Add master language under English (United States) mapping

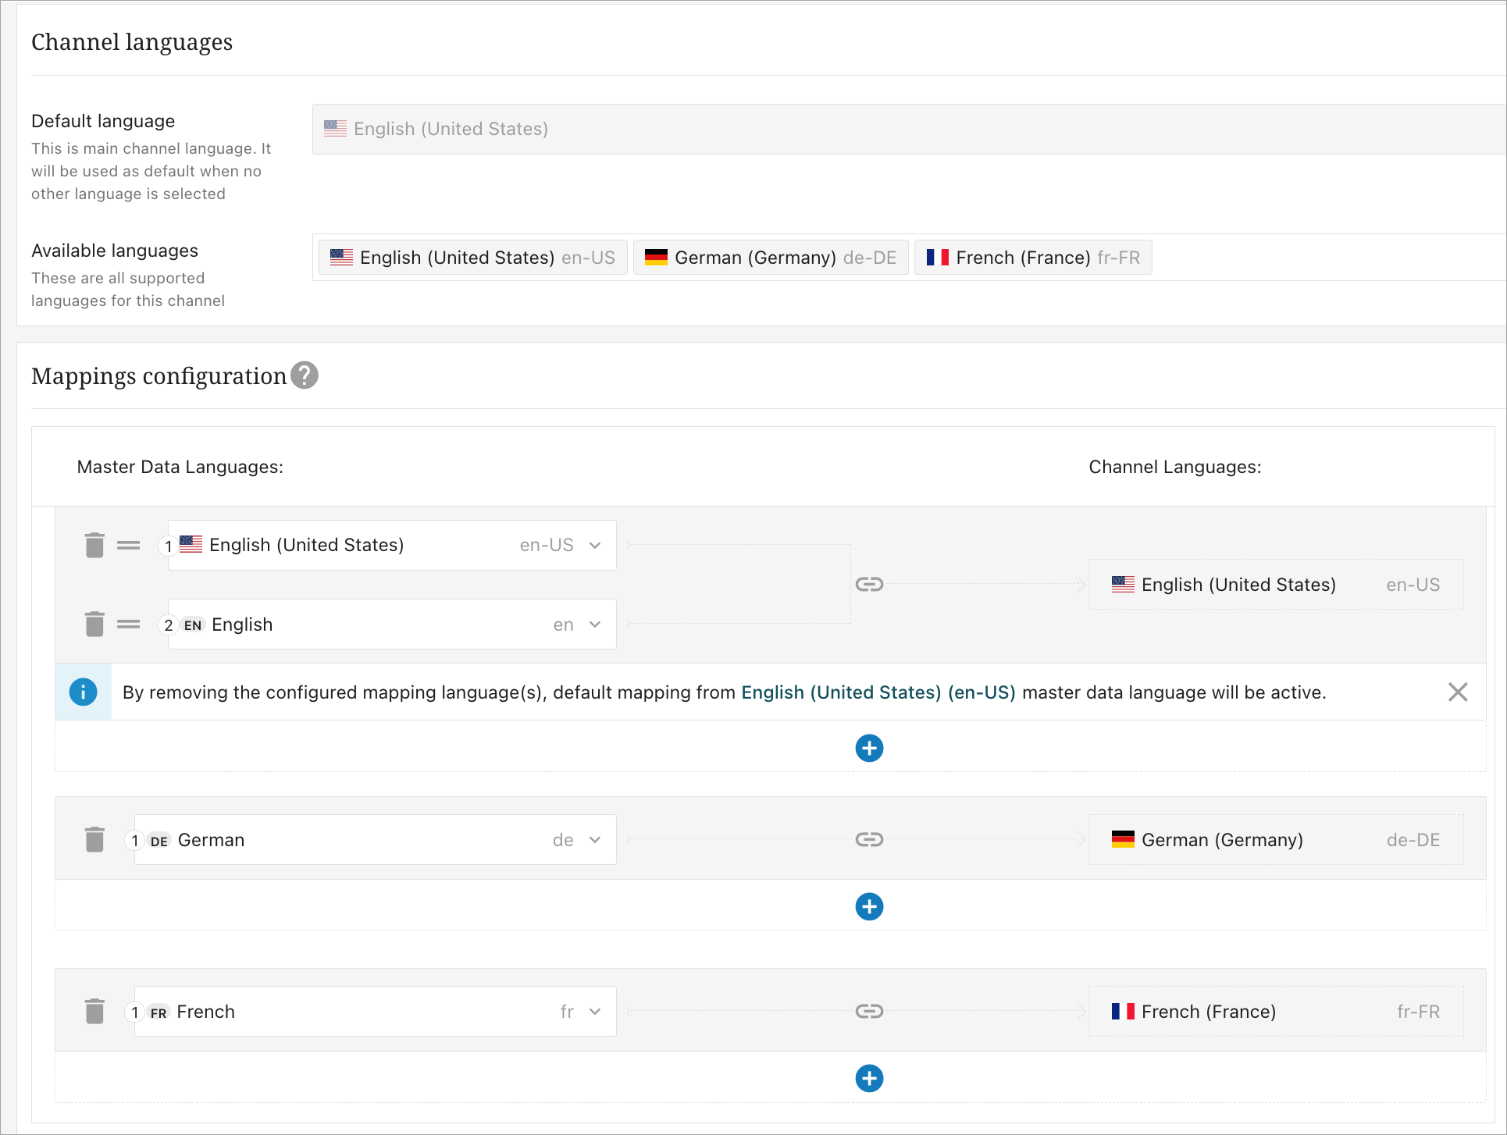pos(869,748)
